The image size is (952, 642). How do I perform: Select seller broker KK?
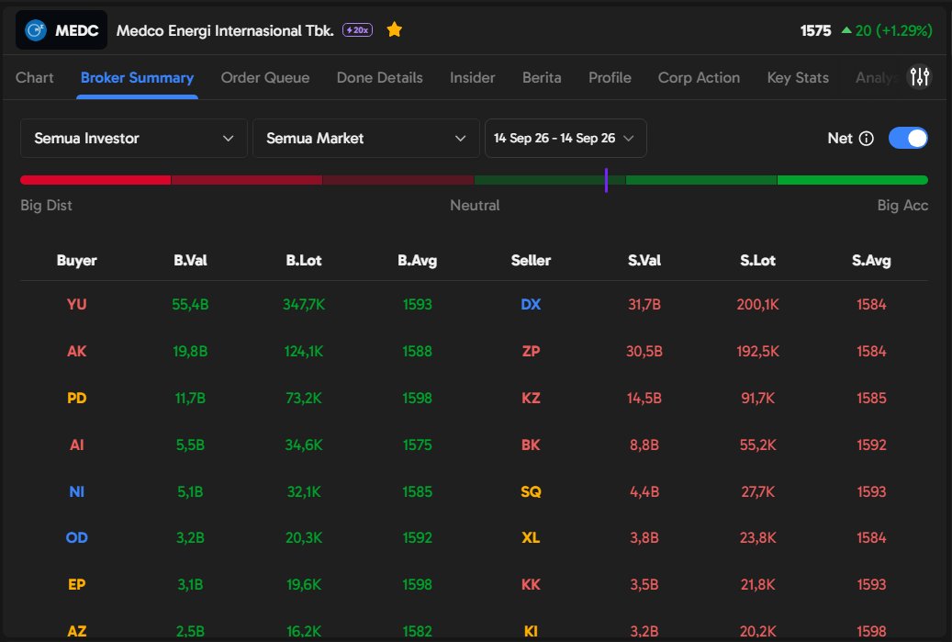tap(531, 584)
